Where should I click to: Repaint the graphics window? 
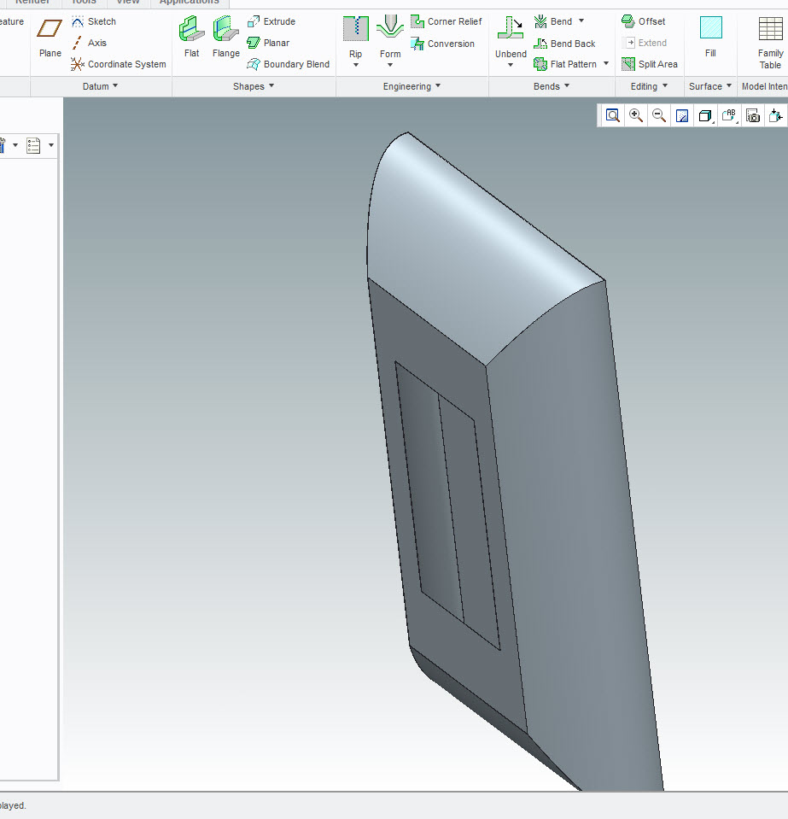682,115
